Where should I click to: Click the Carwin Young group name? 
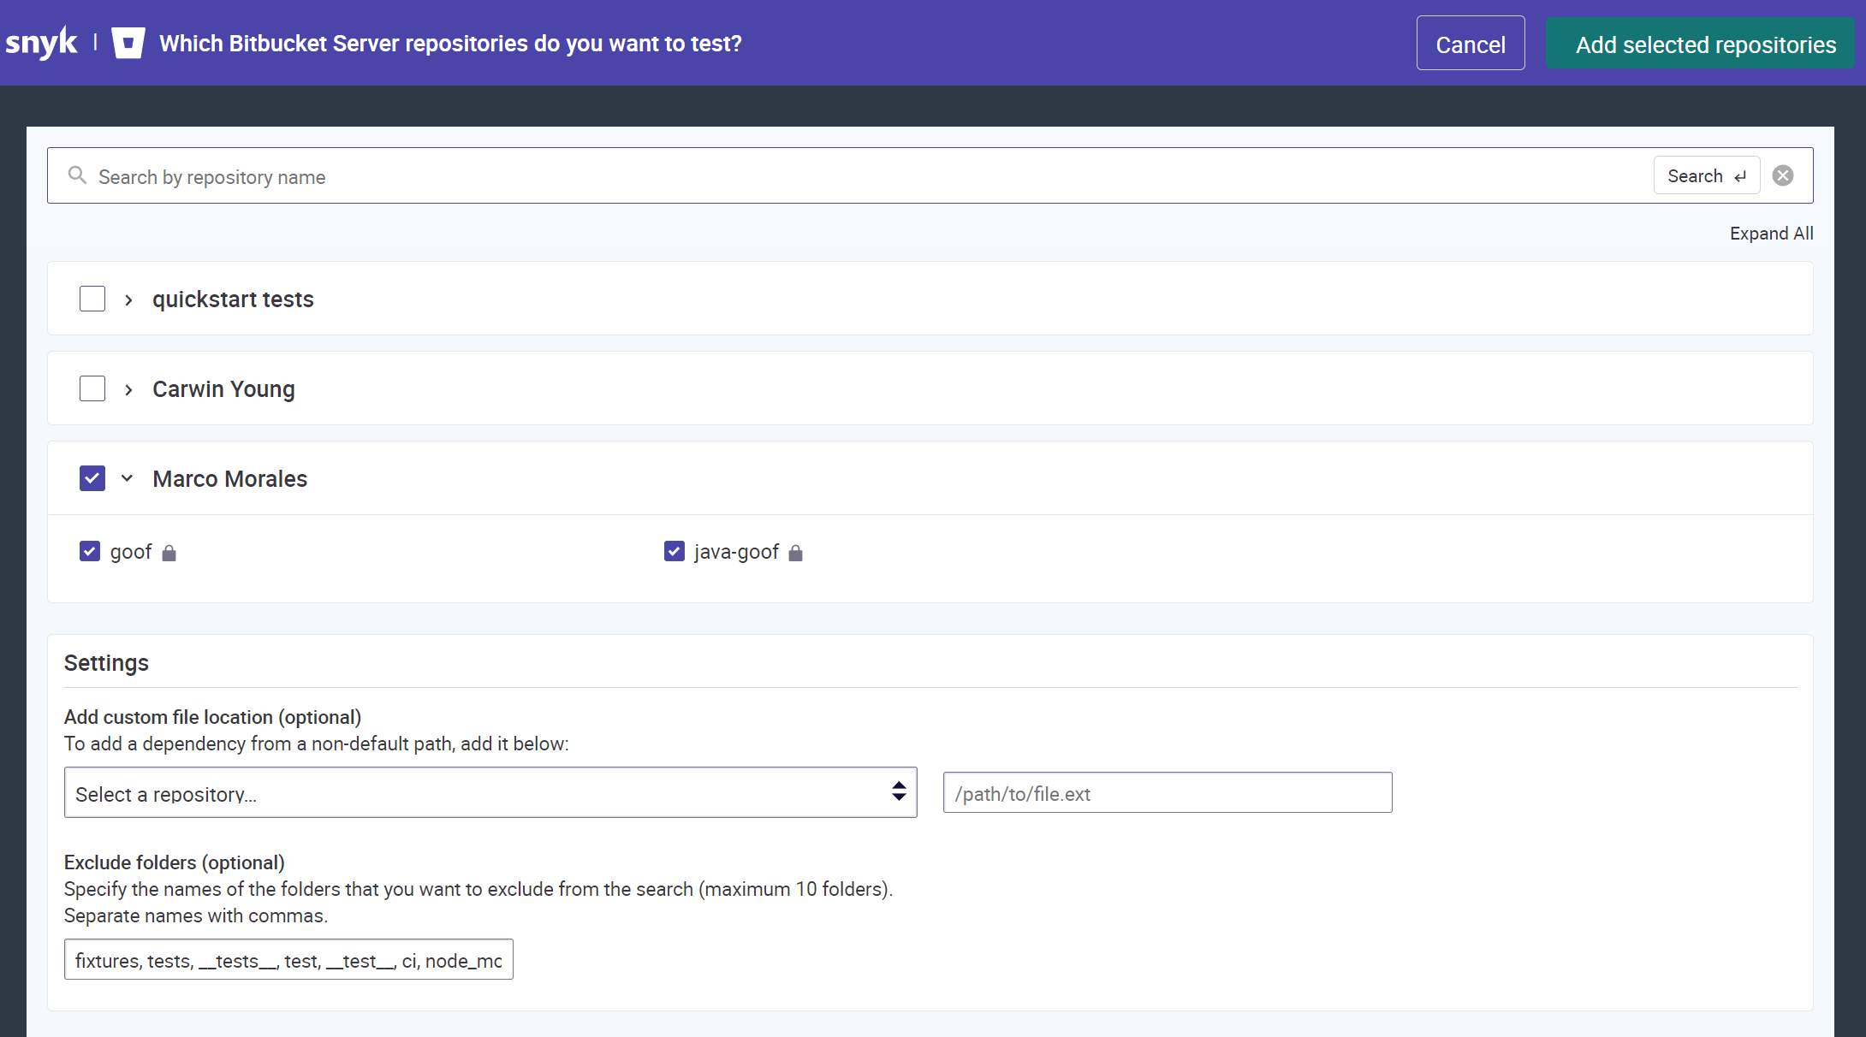(223, 389)
